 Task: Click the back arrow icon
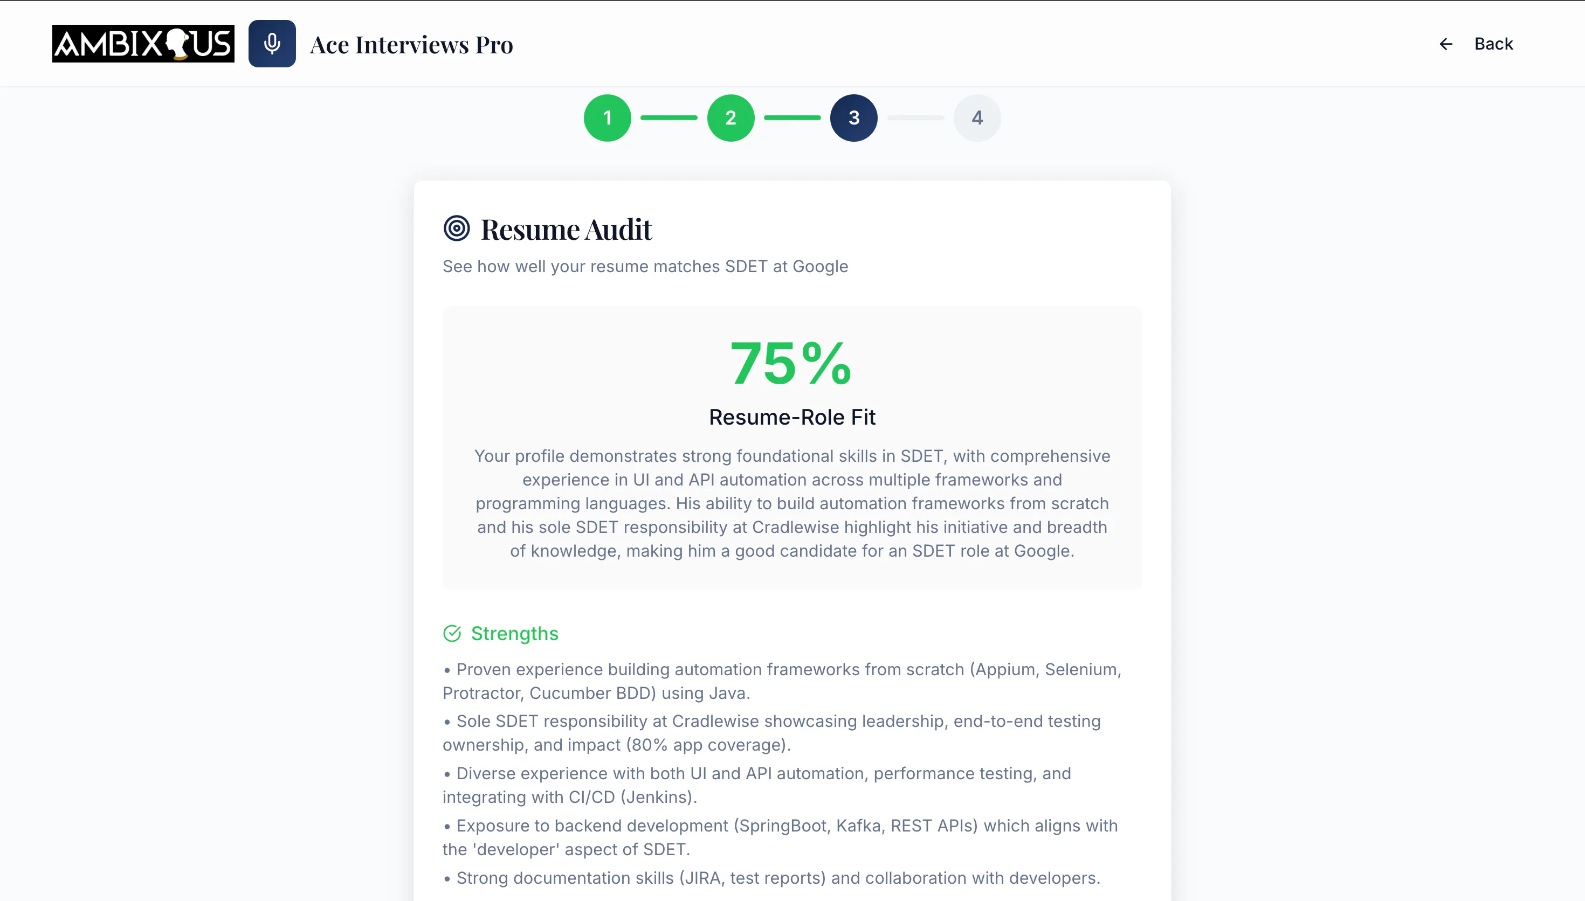[x=1446, y=44]
